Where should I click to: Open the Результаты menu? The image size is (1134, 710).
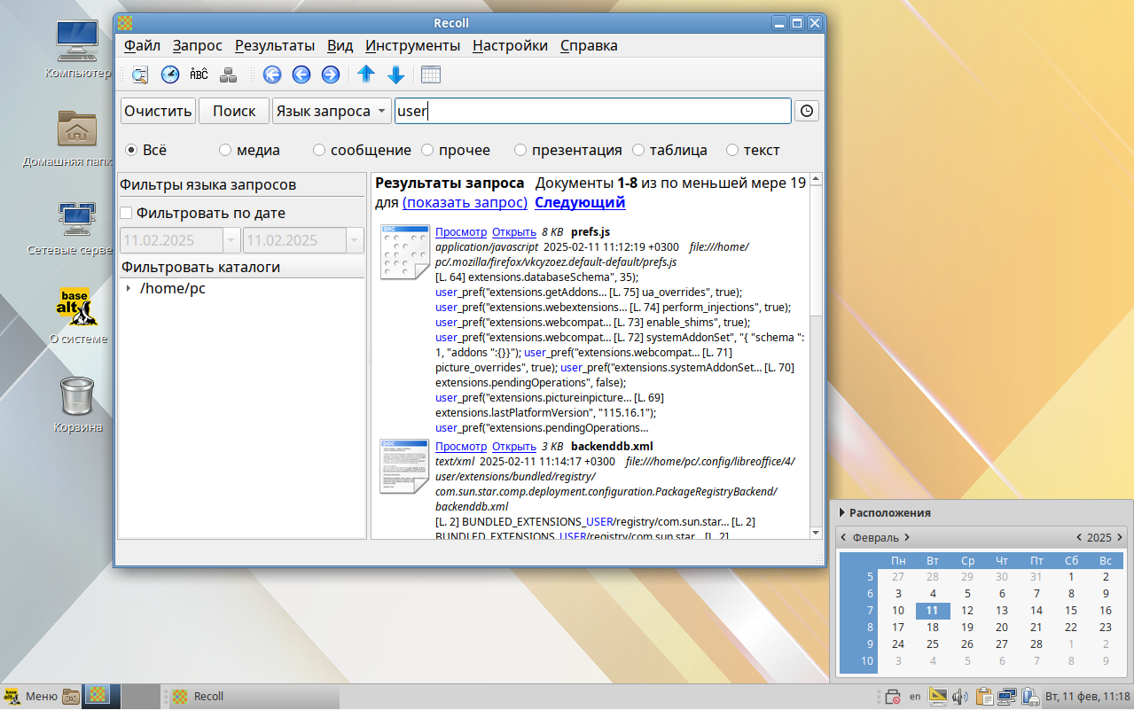(x=275, y=46)
